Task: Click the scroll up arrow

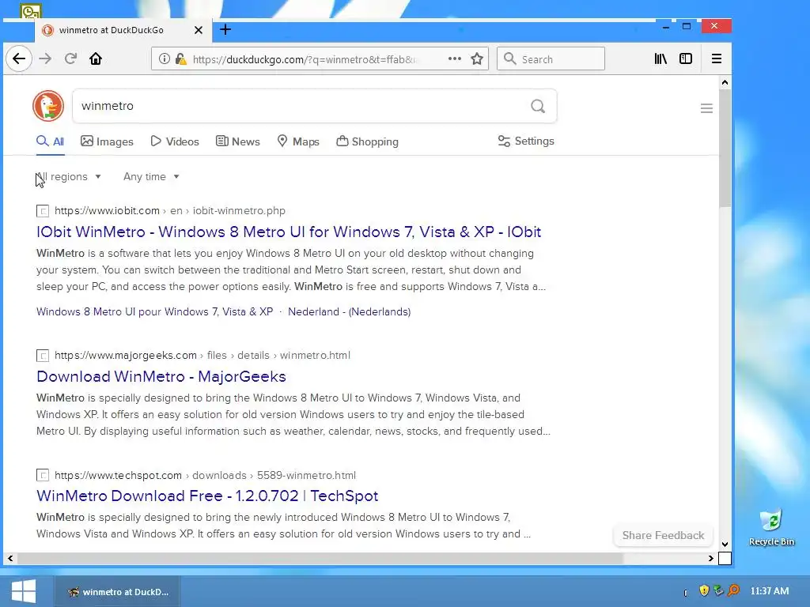Action: point(725,82)
